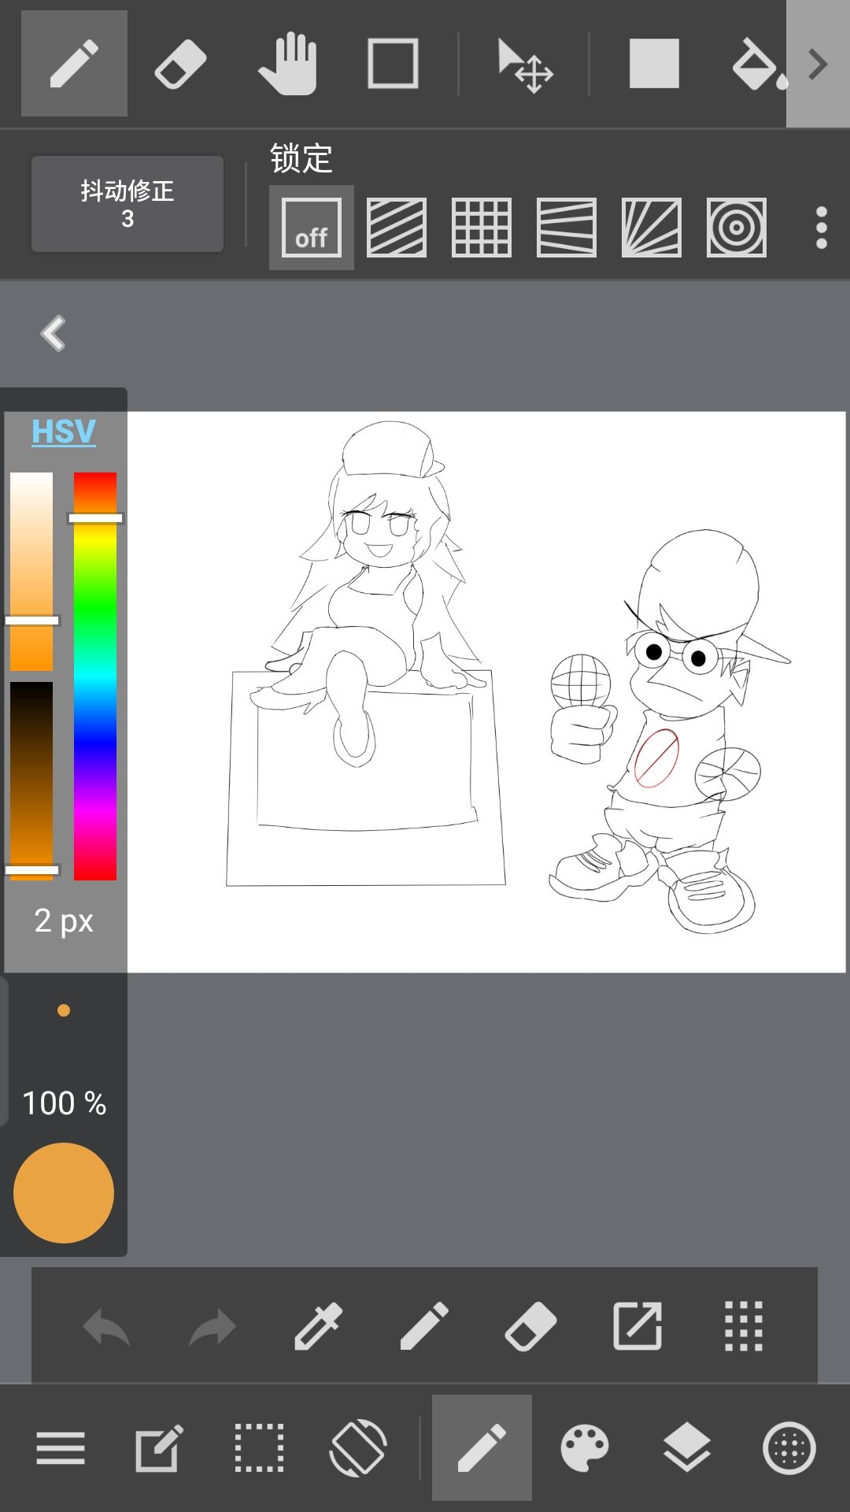
Task: Select the pen tool in top toolbar
Action: [74, 64]
